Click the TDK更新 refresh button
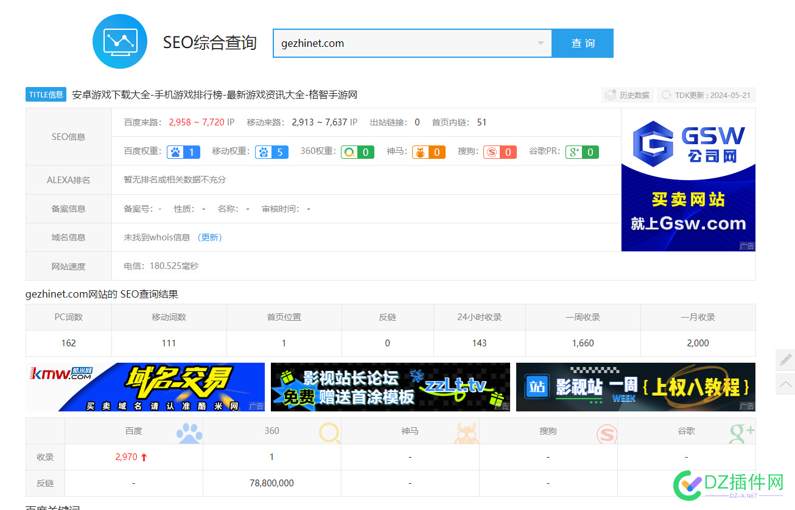The width and height of the screenshot is (795, 510). (706, 95)
